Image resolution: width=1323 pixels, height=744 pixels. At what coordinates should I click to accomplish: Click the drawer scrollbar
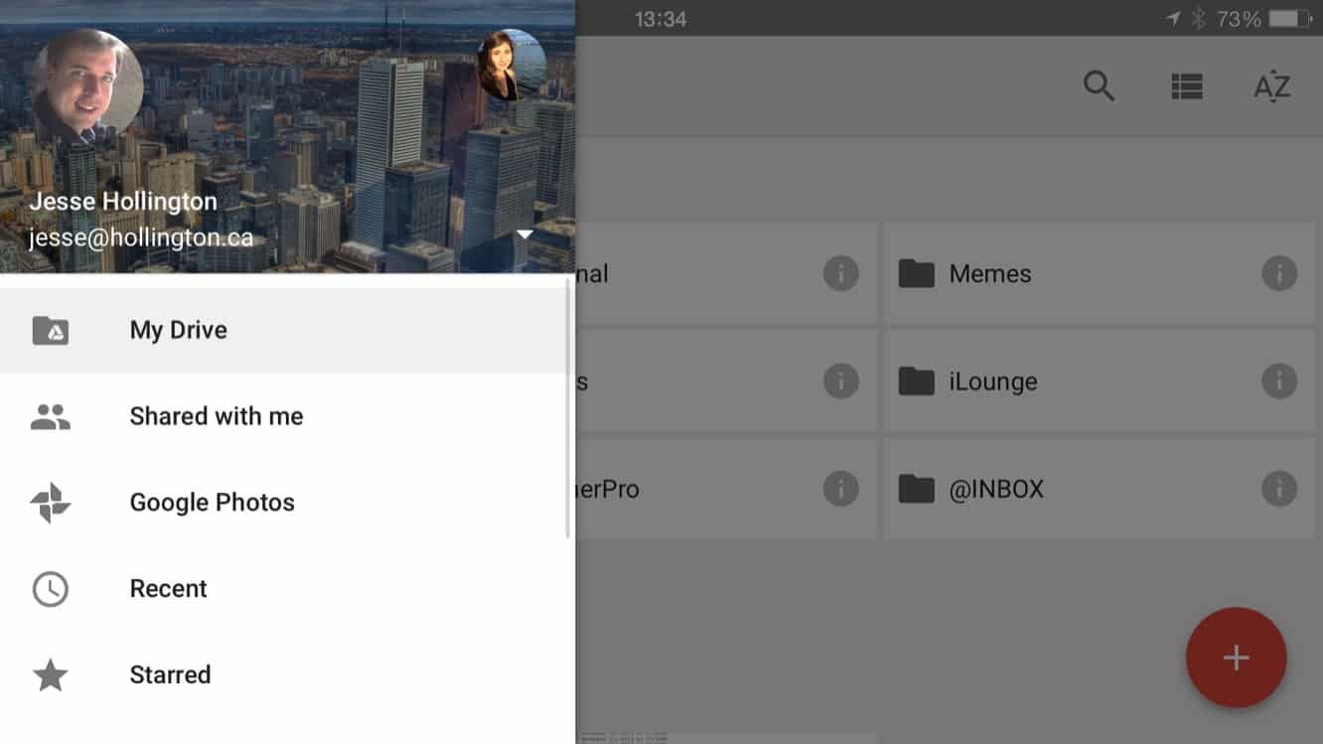568,409
